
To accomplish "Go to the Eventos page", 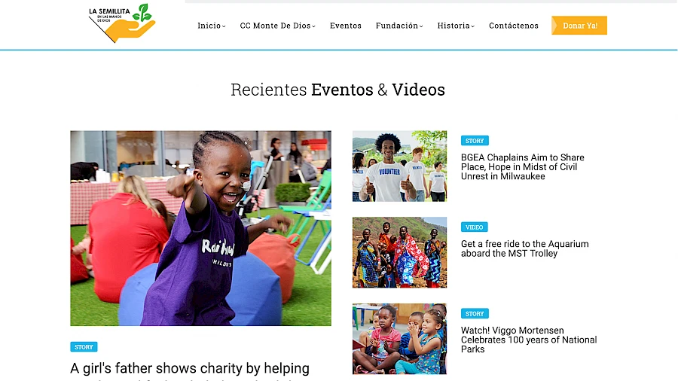I will [346, 26].
